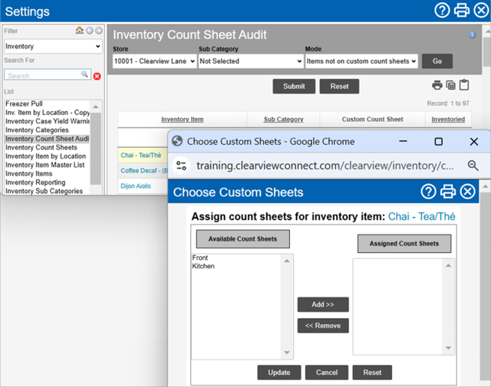Click the zoom magnifier in the Chrome address bar
The height and width of the screenshot is (387, 491).
pos(473,166)
